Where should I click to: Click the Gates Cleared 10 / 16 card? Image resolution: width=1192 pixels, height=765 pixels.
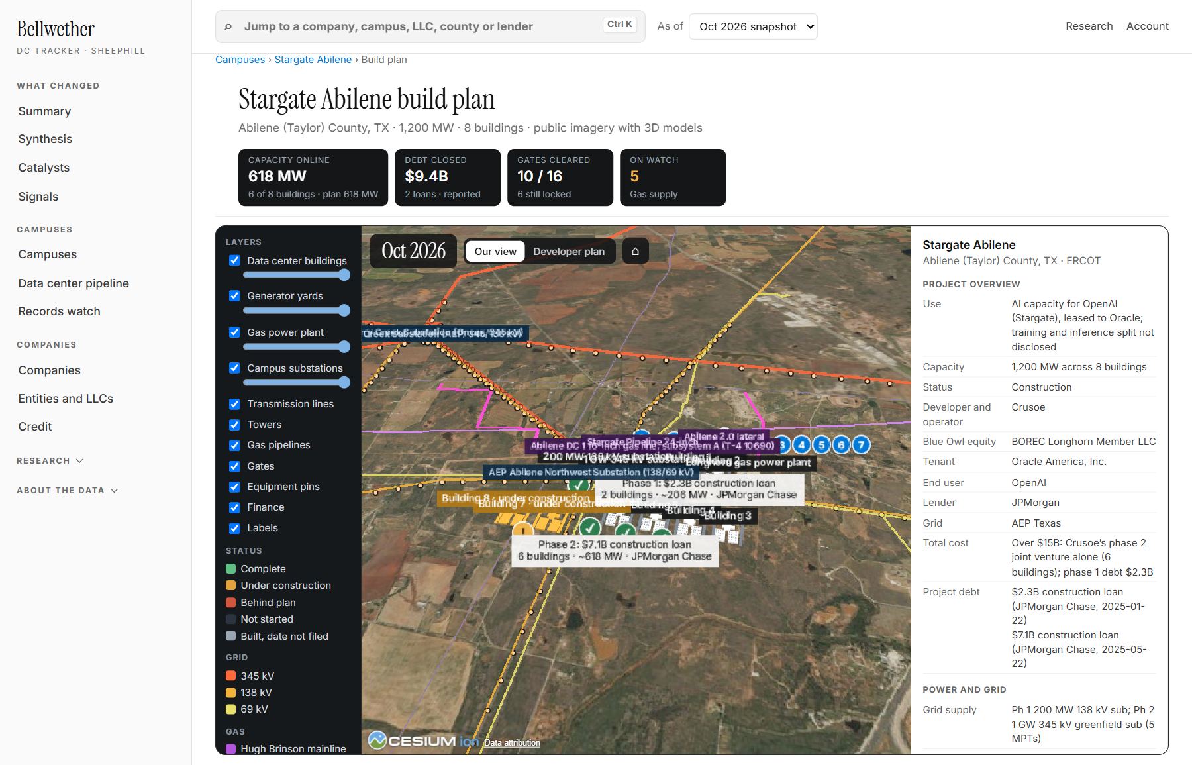click(560, 178)
